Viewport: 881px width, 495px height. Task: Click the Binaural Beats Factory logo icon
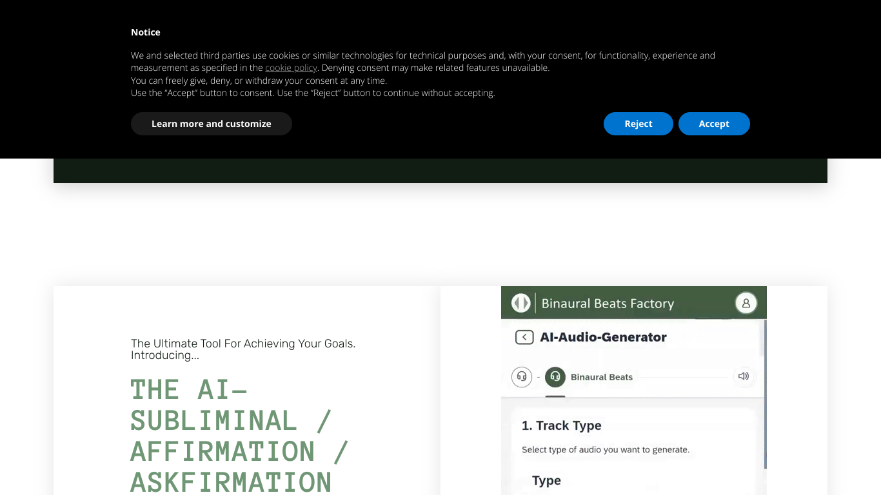[520, 303]
